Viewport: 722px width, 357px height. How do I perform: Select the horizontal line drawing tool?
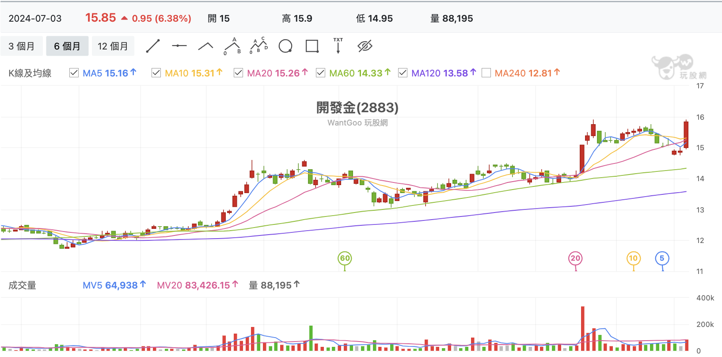point(179,46)
